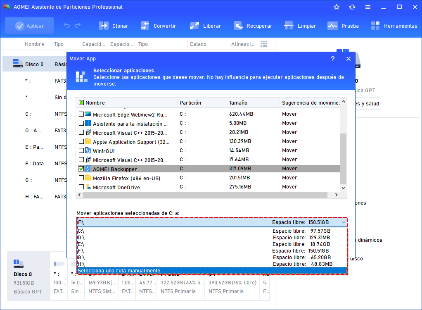Check Apple Application Support

81,141
